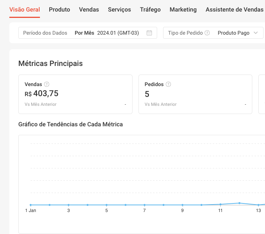Select the Vendas R$ 403,75 metric card
The height and width of the screenshot is (234, 265).
pos(75,94)
